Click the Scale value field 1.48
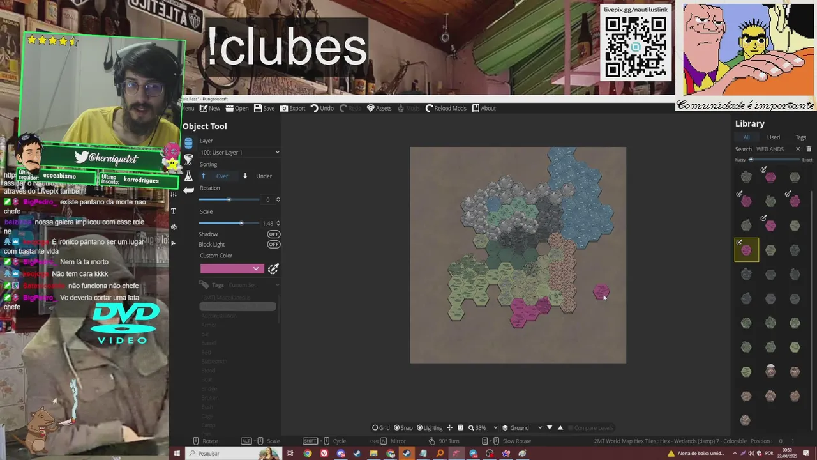The image size is (817, 460). point(267,223)
